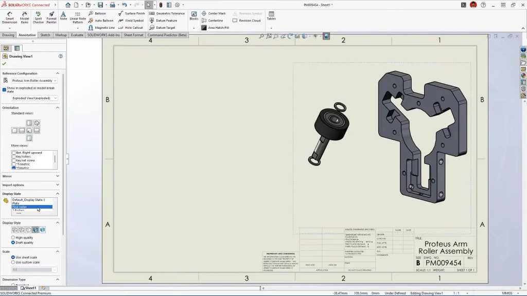Activate the Format Painter tool
Image resolution: width=527 pixels, height=296 pixels.
click(x=51, y=18)
